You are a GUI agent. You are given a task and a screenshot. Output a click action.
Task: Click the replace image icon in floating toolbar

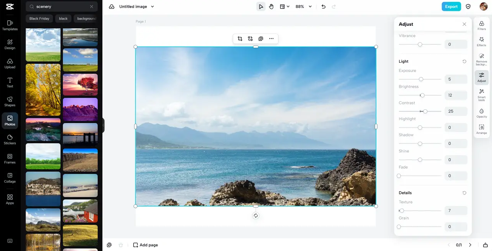coord(250,38)
